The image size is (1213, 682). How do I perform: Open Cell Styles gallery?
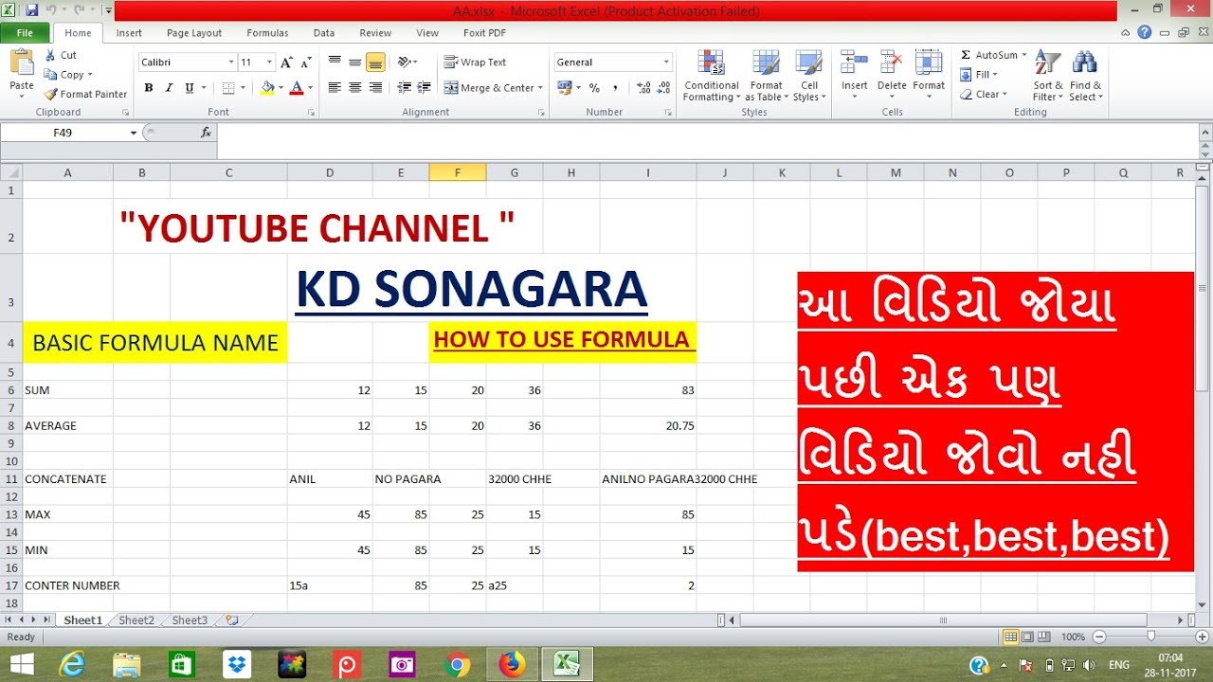coord(808,76)
